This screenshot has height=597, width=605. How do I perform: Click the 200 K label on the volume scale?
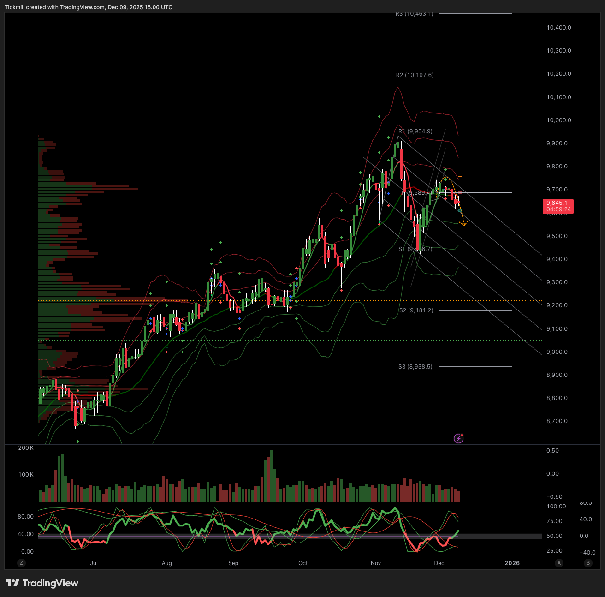(26, 448)
